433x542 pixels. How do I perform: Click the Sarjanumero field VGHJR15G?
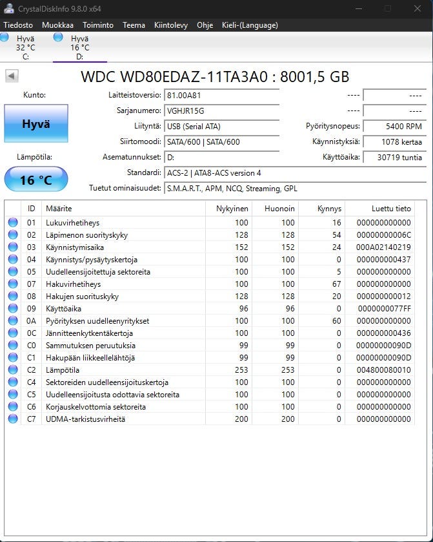coord(222,110)
